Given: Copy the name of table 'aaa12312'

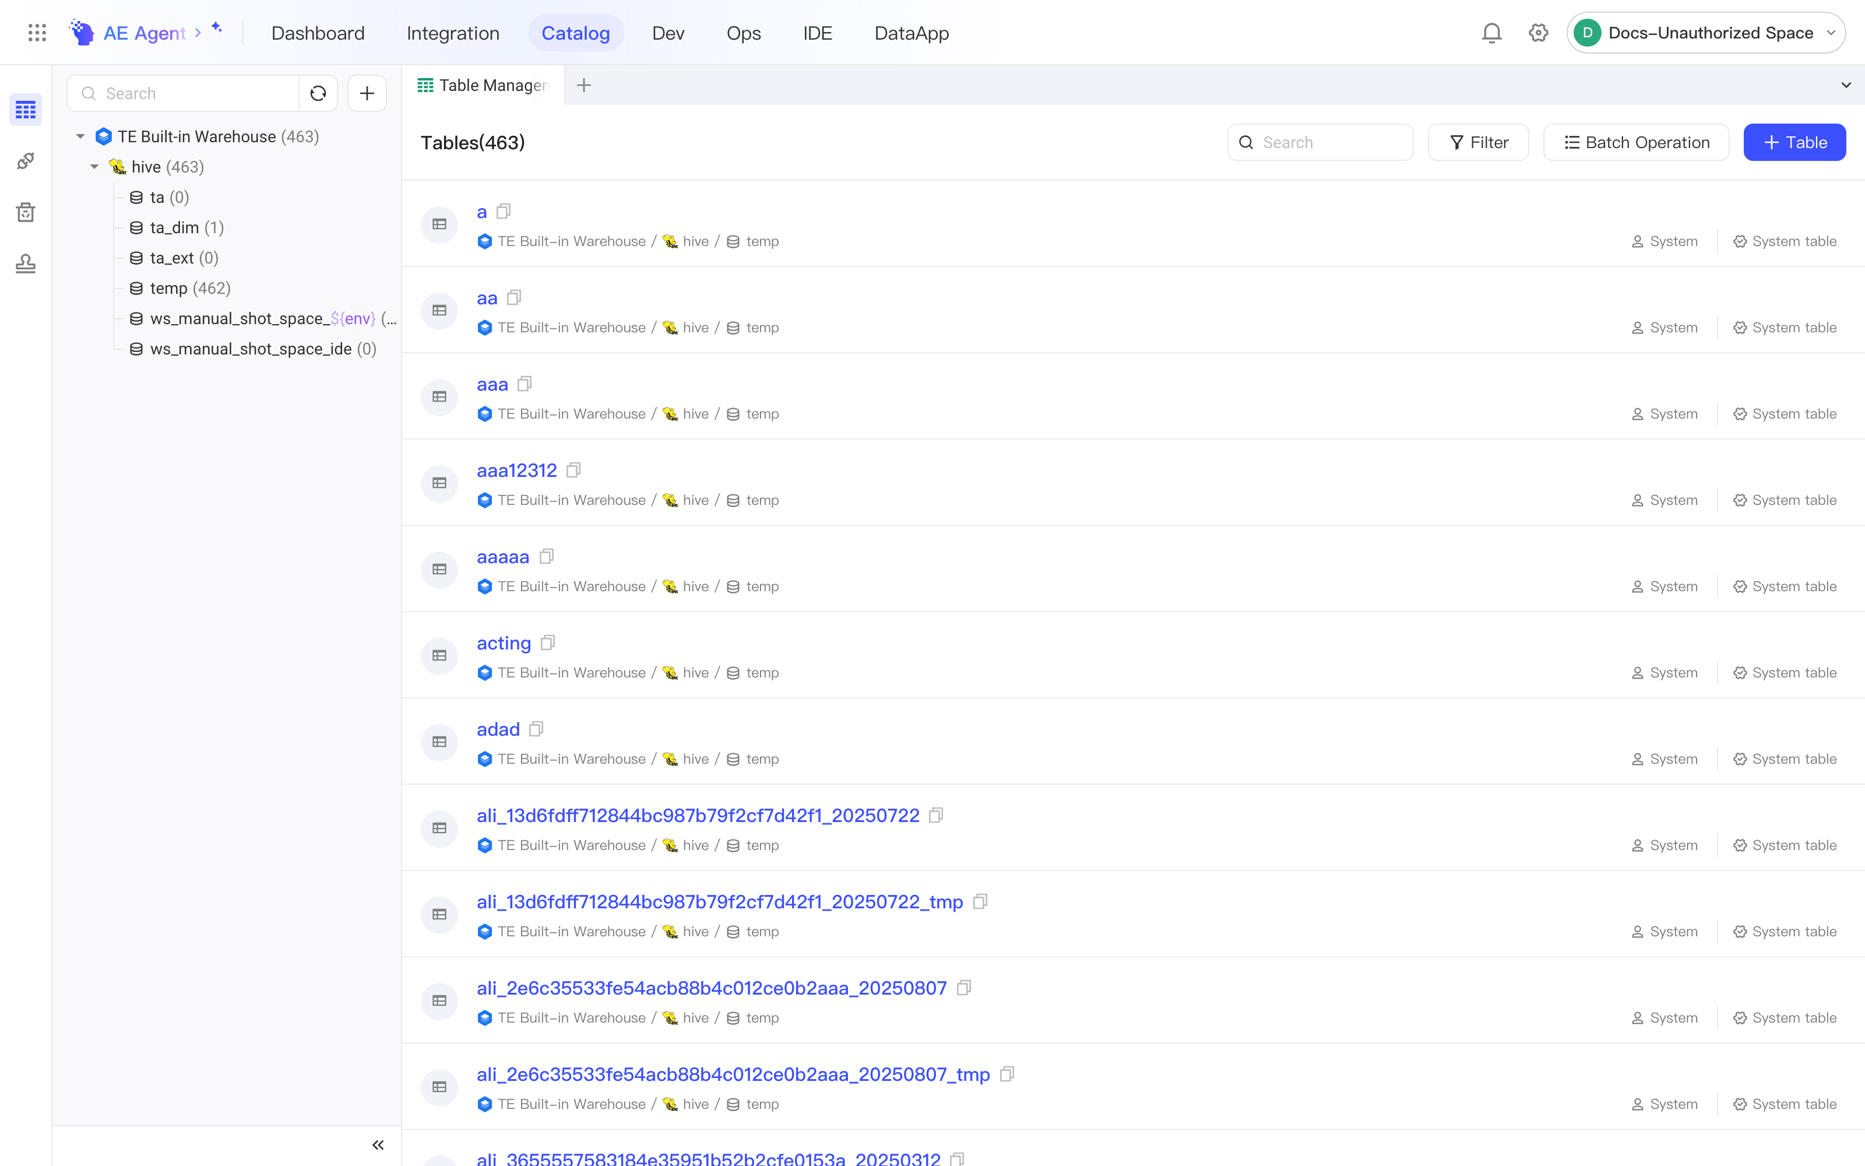Looking at the screenshot, I should 573,470.
